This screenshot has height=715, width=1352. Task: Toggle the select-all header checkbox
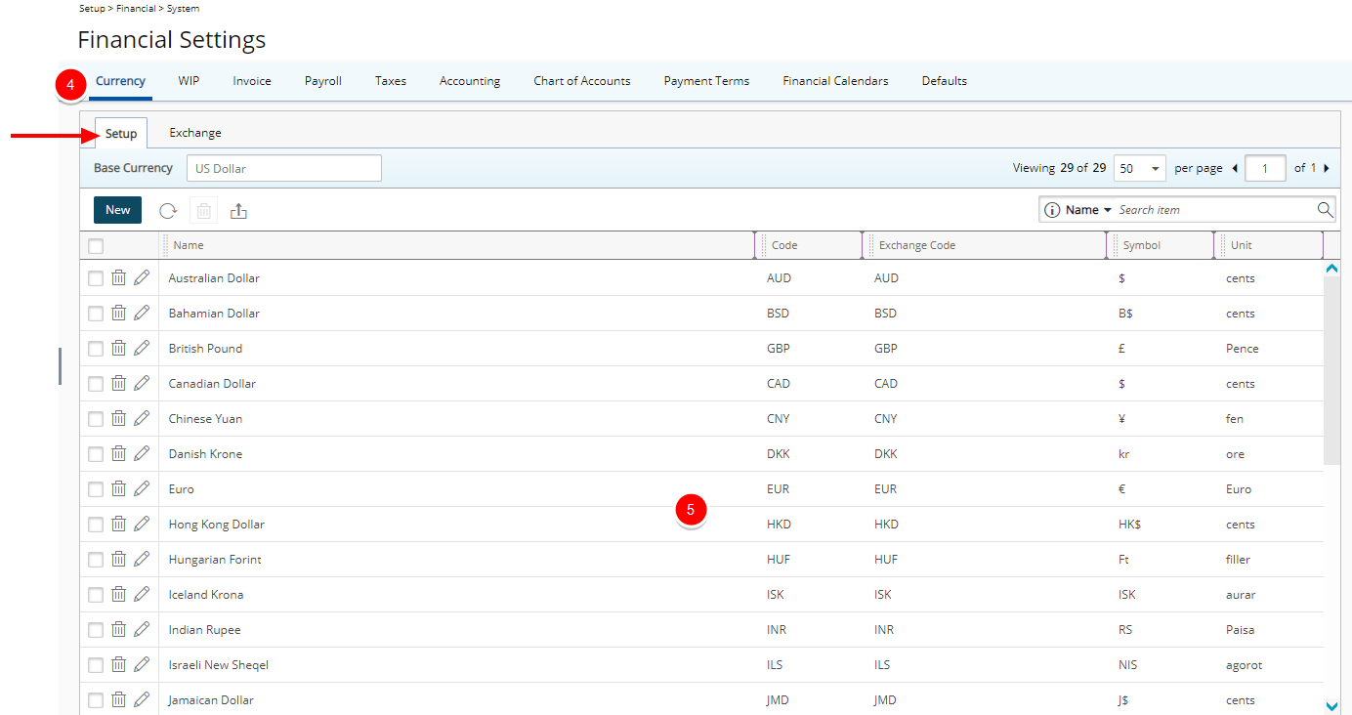point(96,246)
